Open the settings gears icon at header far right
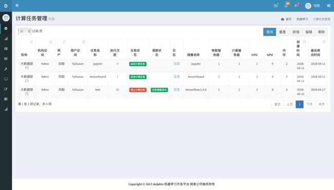This screenshot has height=190, width=334. (329, 6)
